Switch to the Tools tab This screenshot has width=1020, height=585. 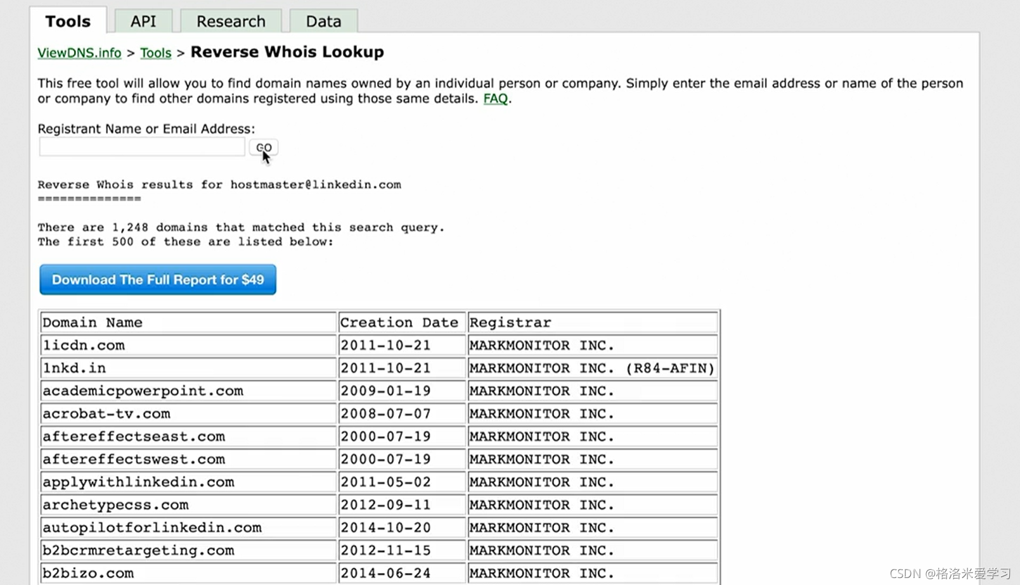[x=68, y=21]
